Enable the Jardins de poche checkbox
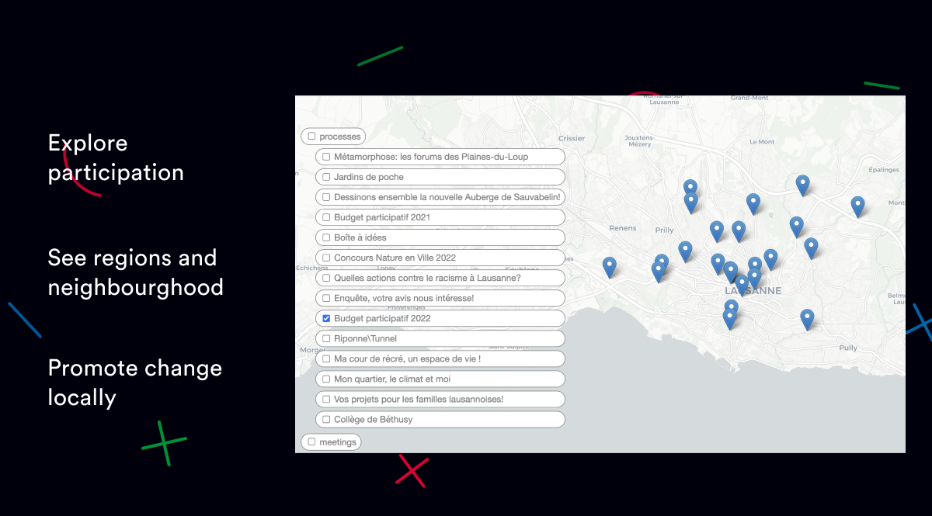The image size is (932, 516). point(326,177)
